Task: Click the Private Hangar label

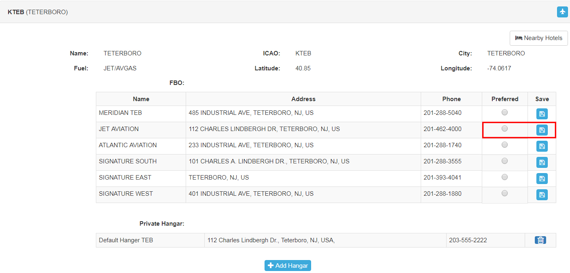Action: pyautogui.click(x=162, y=224)
